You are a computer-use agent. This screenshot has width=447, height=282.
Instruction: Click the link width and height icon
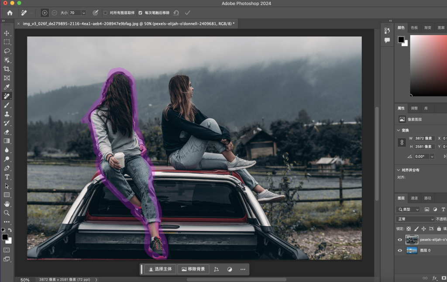point(402,142)
